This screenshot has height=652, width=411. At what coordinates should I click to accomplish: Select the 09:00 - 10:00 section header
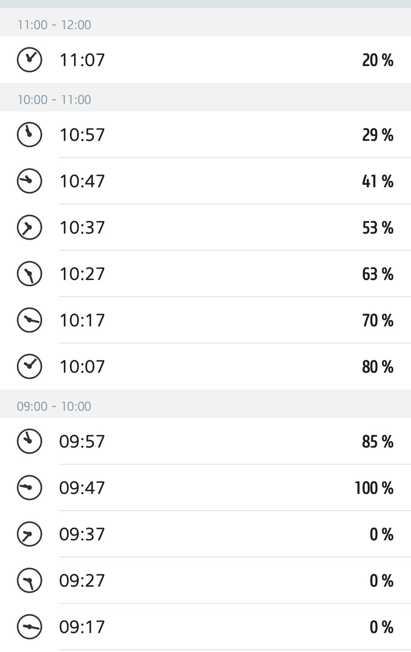pyautogui.click(x=54, y=406)
